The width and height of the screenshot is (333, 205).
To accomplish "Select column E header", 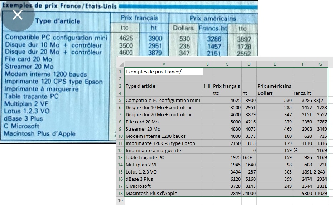I will click(x=275, y=64).
